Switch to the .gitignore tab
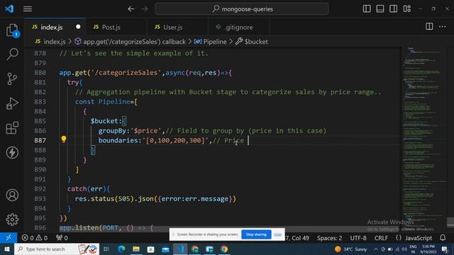This screenshot has width=454, height=255. click(x=238, y=27)
